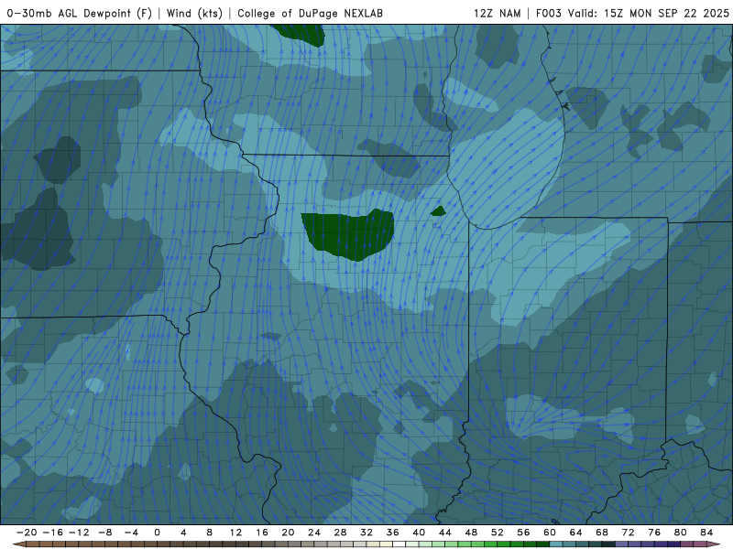Image resolution: width=733 pixels, height=549 pixels.
Task: Click the 16 legend value
Action: (262, 533)
